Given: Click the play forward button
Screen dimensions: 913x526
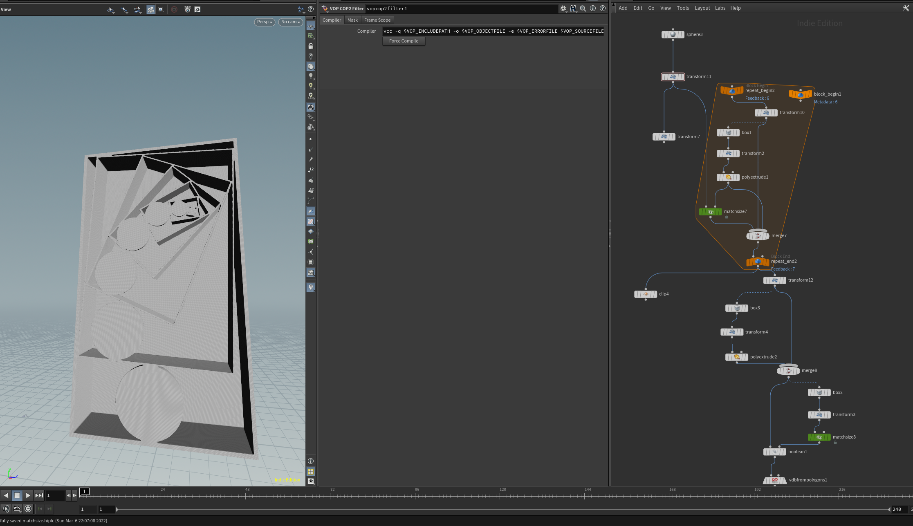Looking at the screenshot, I should (28, 495).
